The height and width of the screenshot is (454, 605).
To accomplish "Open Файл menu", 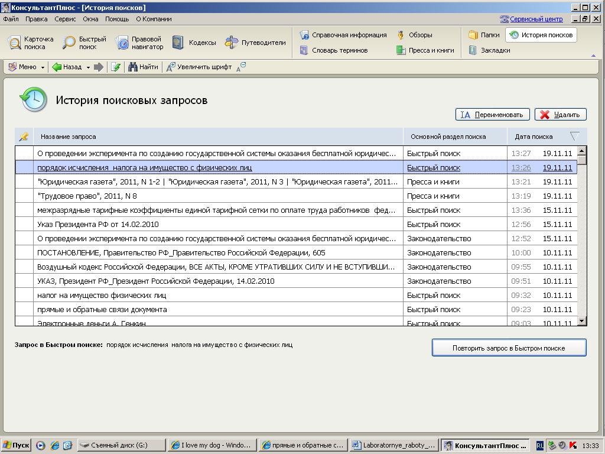I will pos(11,19).
